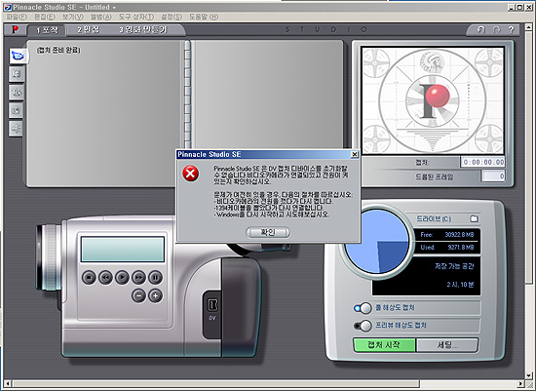Image resolution: width=536 pixels, height=391 pixels.
Task: Open the 보기(V) menu
Action: (x=73, y=17)
